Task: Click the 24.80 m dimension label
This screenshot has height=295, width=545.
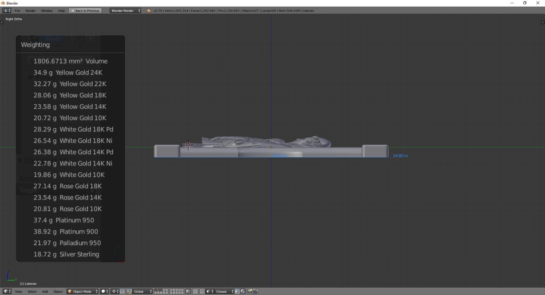Action: [400, 156]
